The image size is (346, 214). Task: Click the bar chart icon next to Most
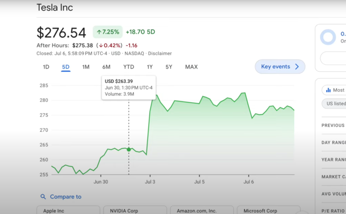[x=328, y=90]
